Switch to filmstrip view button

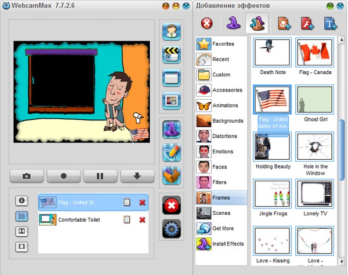pyautogui.click(x=23, y=247)
